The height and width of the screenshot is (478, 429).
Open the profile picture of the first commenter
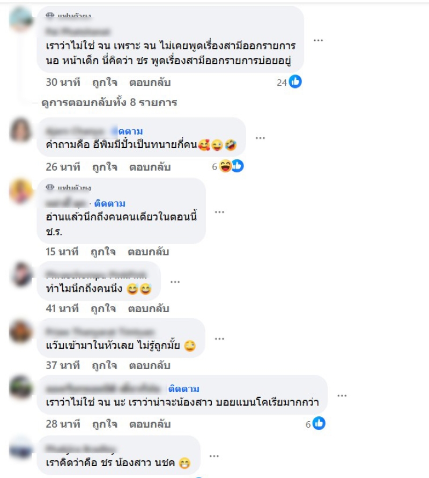[21, 19]
